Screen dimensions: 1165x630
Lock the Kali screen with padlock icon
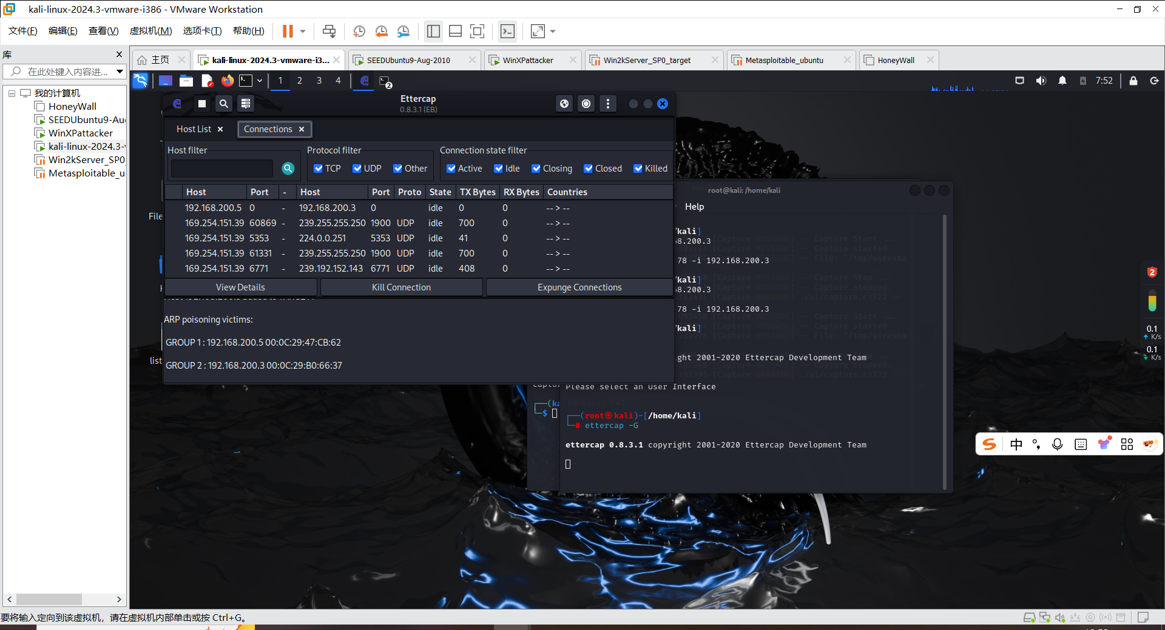(x=1133, y=81)
